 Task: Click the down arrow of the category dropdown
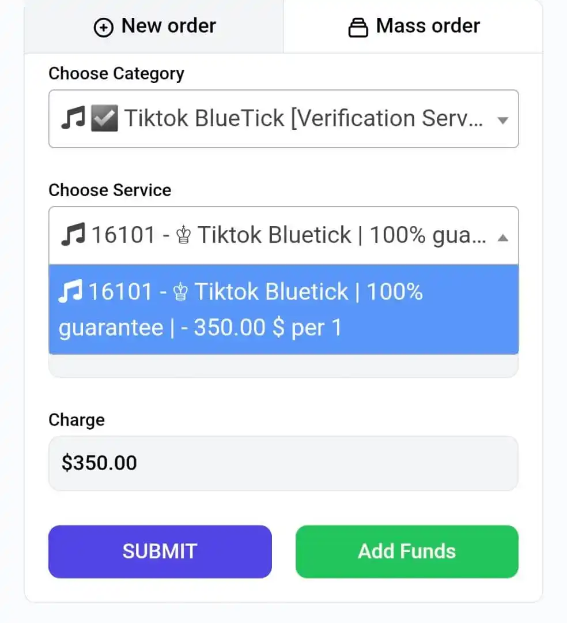tap(502, 120)
